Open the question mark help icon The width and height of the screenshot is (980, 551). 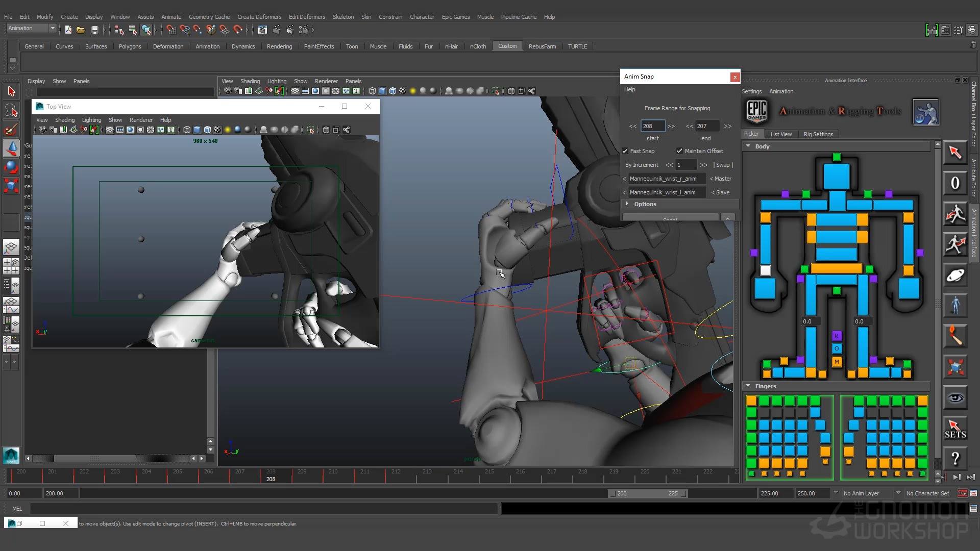955,459
